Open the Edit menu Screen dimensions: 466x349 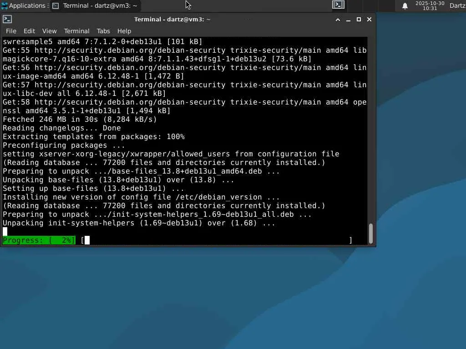click(x=30, y=31)
